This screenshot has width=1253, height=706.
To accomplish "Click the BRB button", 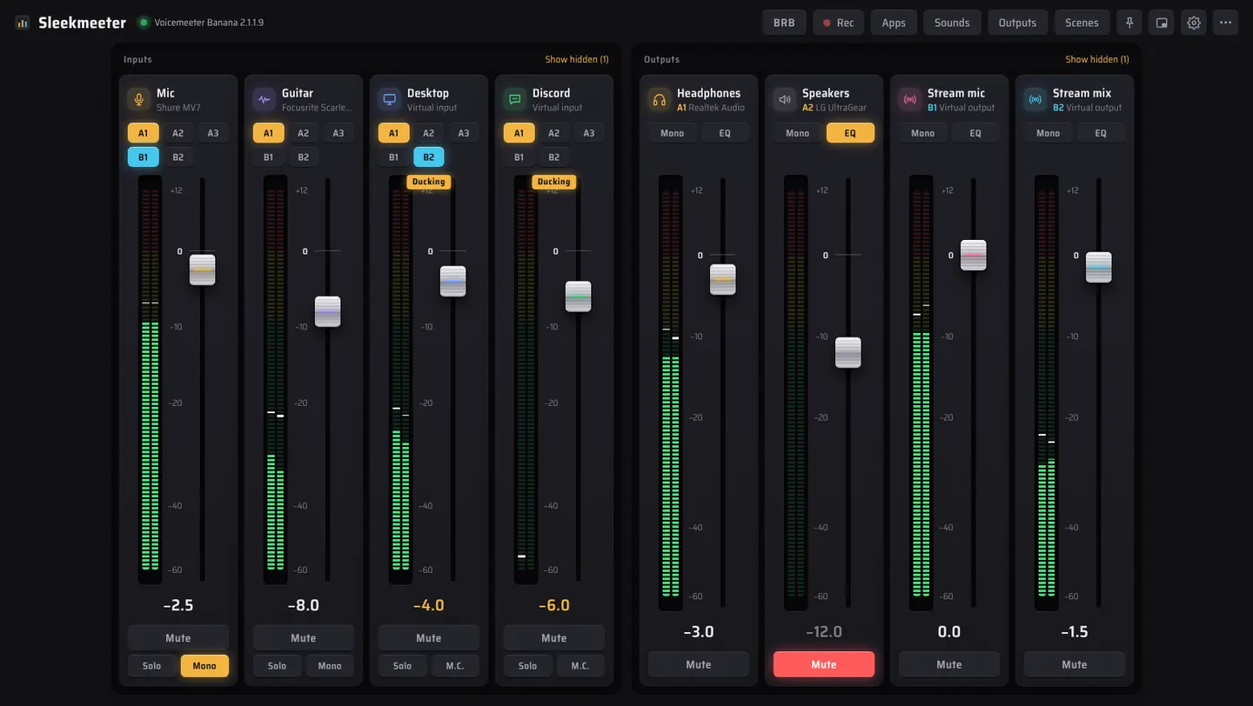I will tap(784, 23).
